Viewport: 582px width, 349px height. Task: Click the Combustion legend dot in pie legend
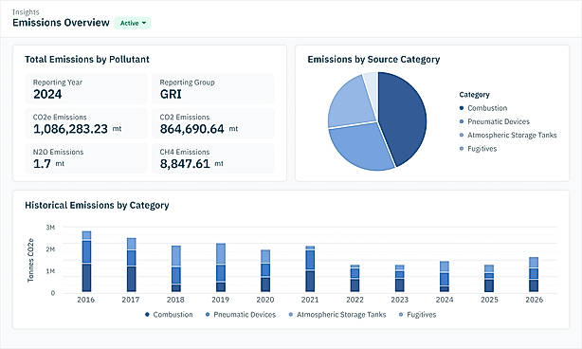462,108
